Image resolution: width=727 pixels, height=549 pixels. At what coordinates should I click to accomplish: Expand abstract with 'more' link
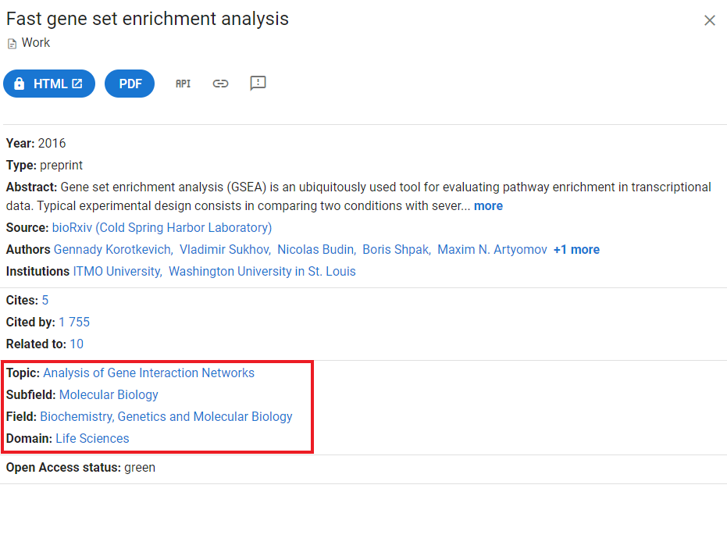(x=488, y=205)
